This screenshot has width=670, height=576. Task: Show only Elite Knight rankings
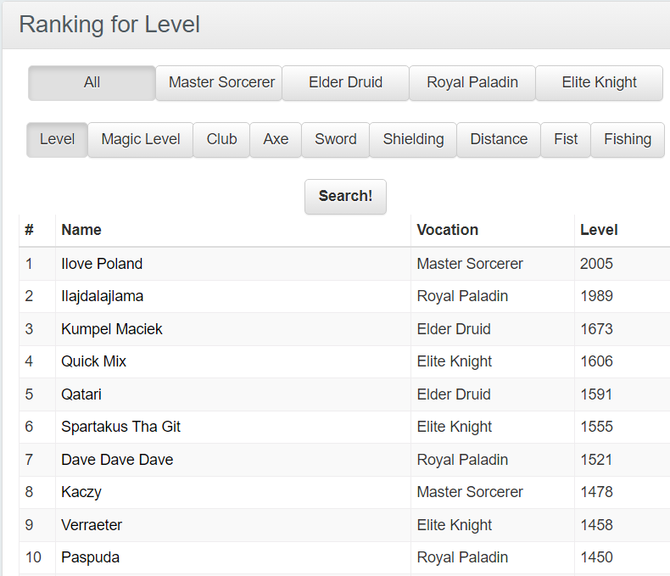(599, 83)
